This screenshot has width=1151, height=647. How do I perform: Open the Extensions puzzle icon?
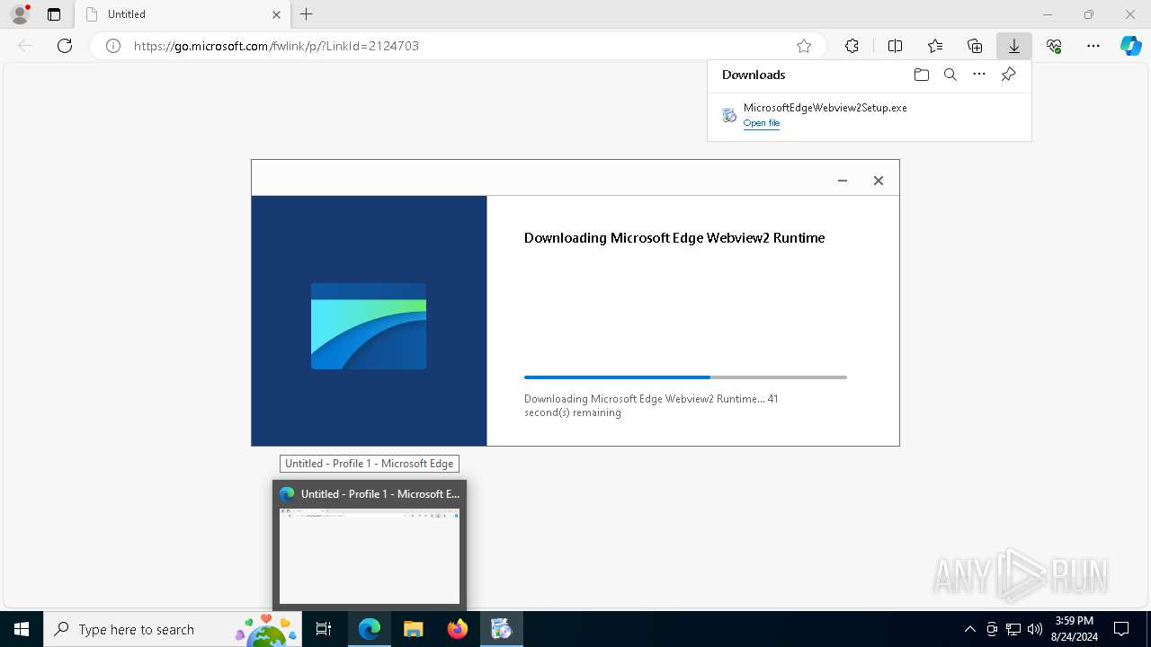point(852,46)
